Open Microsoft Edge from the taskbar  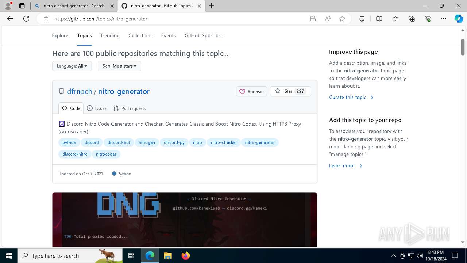pyautogui.click(x=150, y=256)
